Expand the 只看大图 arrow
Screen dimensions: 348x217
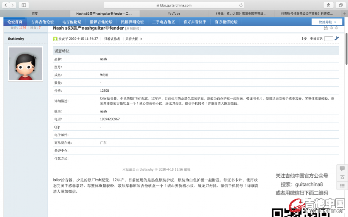click(x=141, y=39)
